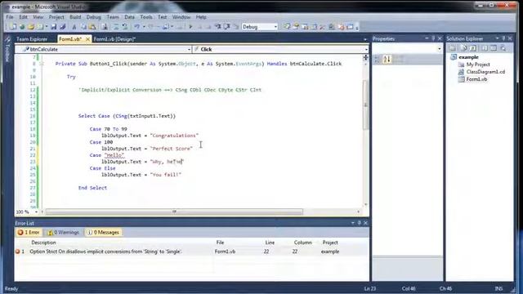Toggle the 0 Messages filter
This screenshot has width=523, height=294.
pos(103,232)
